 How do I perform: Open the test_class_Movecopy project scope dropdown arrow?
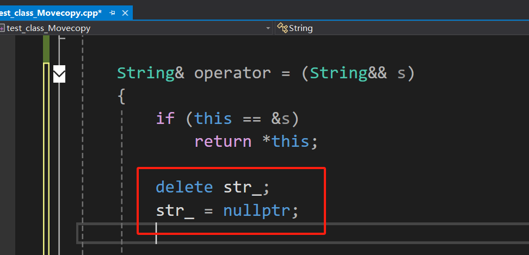point(268,28)
